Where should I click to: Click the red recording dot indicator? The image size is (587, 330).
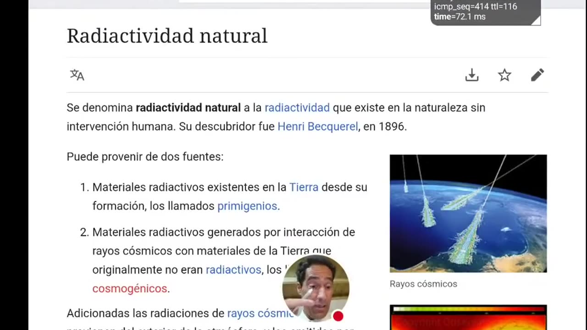[x=338, y=316]
